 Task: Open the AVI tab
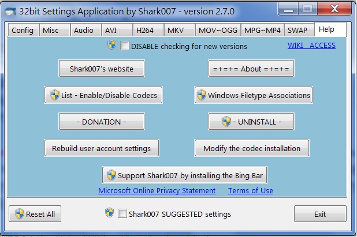[x=117, y=30]
